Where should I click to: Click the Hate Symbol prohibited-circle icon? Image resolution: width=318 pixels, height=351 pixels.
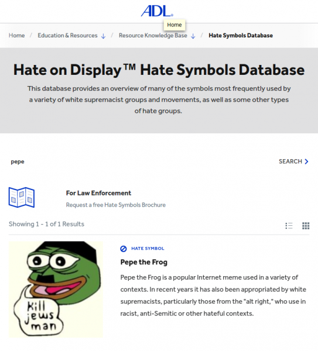point(123,249)
